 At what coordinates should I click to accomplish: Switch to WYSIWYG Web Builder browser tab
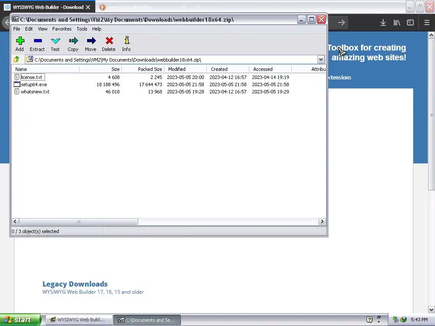click(48, 7)
